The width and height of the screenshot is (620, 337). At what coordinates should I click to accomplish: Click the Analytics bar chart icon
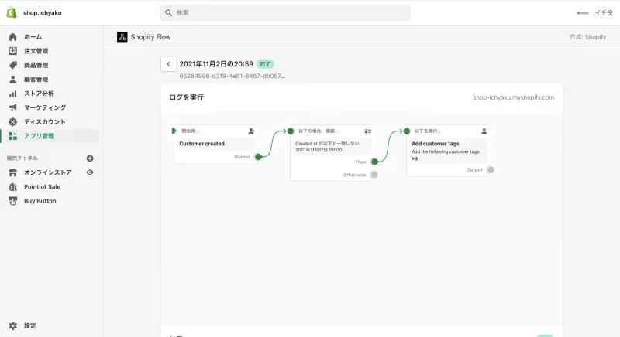pyautogui.click(x=12, y=94)
